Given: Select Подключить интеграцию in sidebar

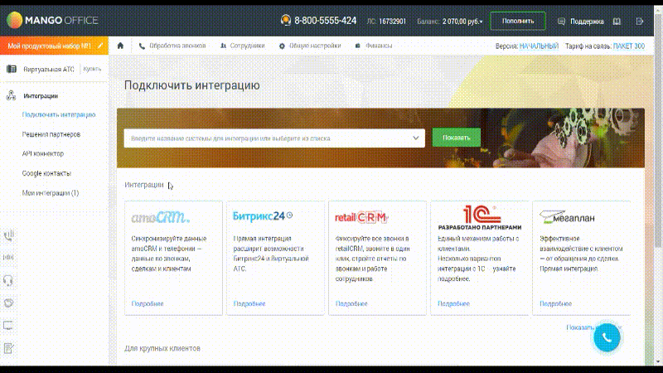Looking at the screenshot, I should (x=59, y=114).
